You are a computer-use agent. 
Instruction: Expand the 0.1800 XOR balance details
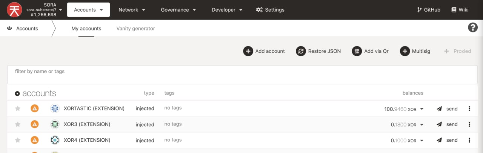pyautogui.click(x=422, y=125)
